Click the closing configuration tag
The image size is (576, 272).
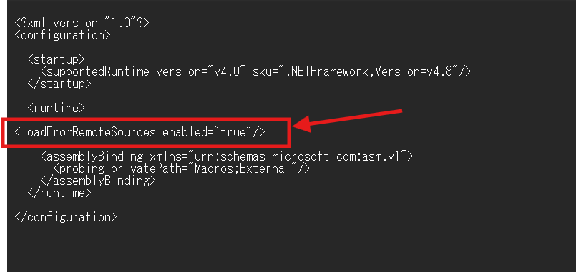66,217
